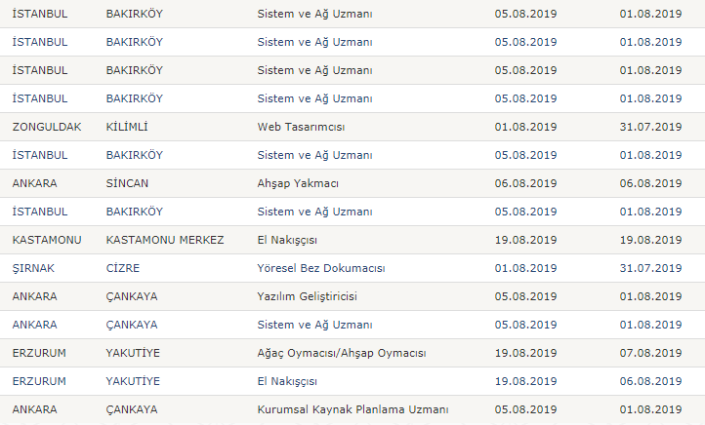Open the Web Tasarımcısı job listing
This screenshot has height=425, width=705.
(x=301, y=127)
